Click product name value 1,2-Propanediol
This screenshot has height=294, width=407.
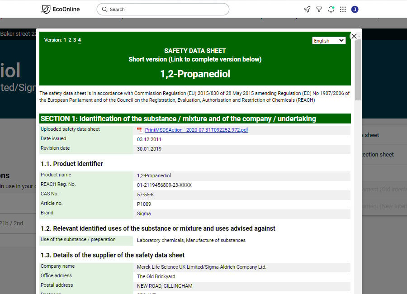click(x=154, y=175)
